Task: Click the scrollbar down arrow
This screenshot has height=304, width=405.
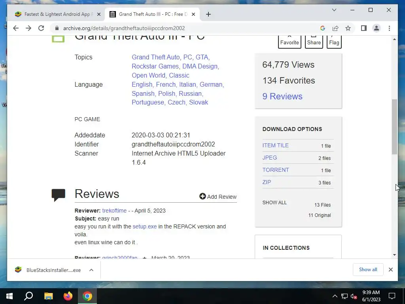Action: 394,255
